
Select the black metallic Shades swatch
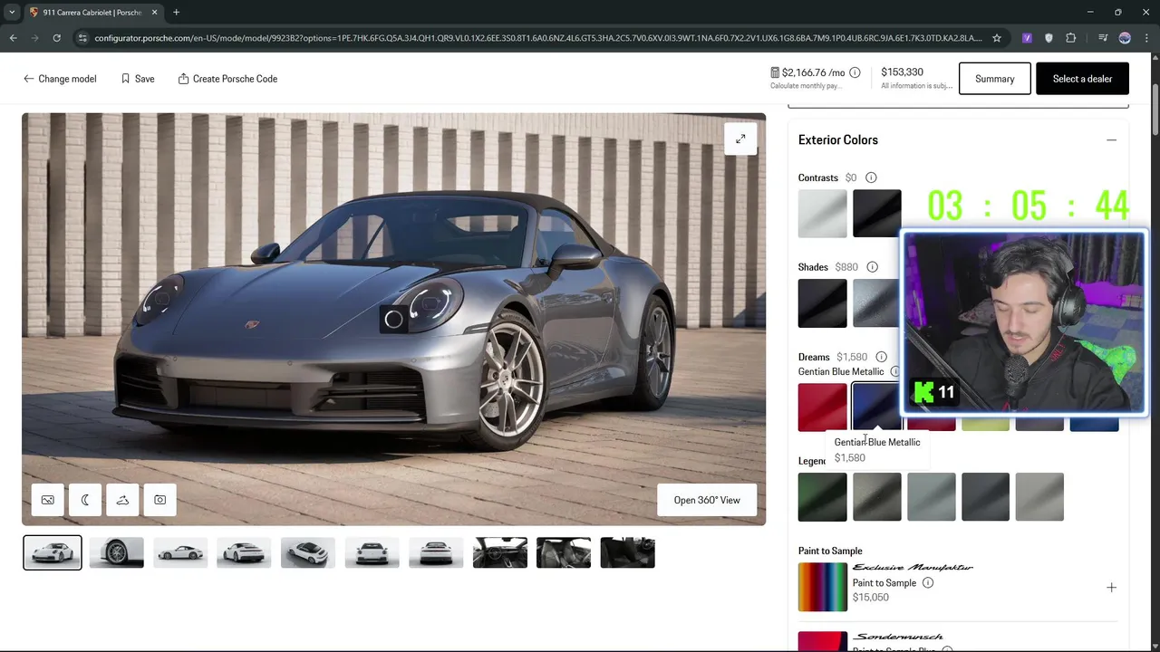coord(822,303)
